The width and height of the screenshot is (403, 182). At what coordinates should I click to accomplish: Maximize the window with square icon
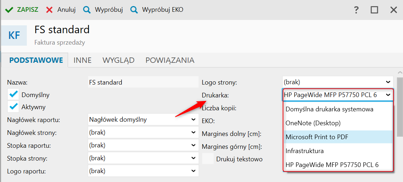point(374,10)
